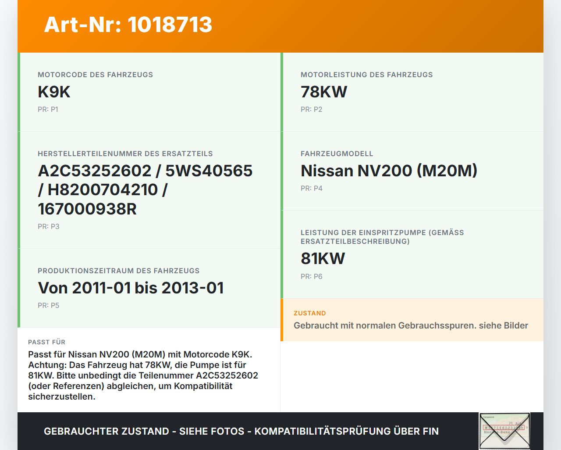The image size is (561, 450).
Task: Click the PR: P6 reference label
Action: (x=311, y=277)
